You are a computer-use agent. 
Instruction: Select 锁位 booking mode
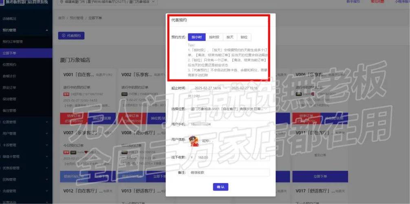pyautogui.click(x=244, y=37)
